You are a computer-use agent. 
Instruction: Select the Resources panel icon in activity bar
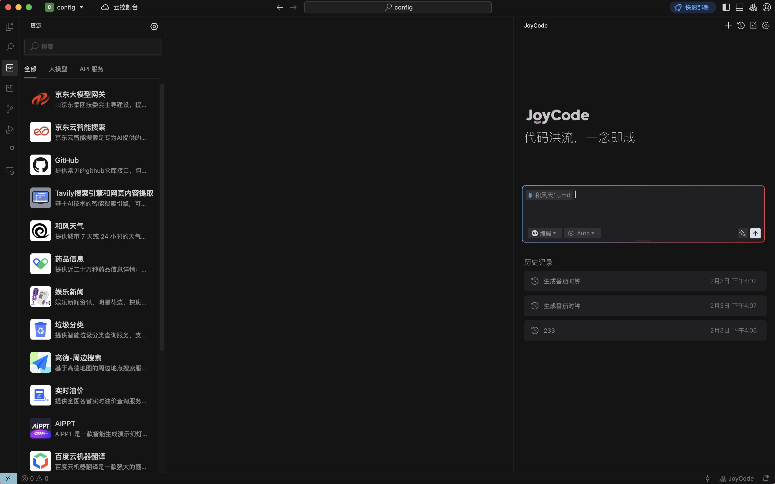coord(10,68)
